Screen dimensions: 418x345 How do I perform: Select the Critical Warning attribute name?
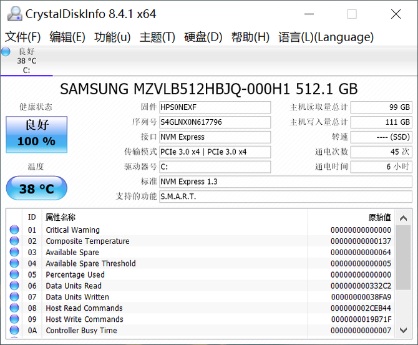(72, 230)
